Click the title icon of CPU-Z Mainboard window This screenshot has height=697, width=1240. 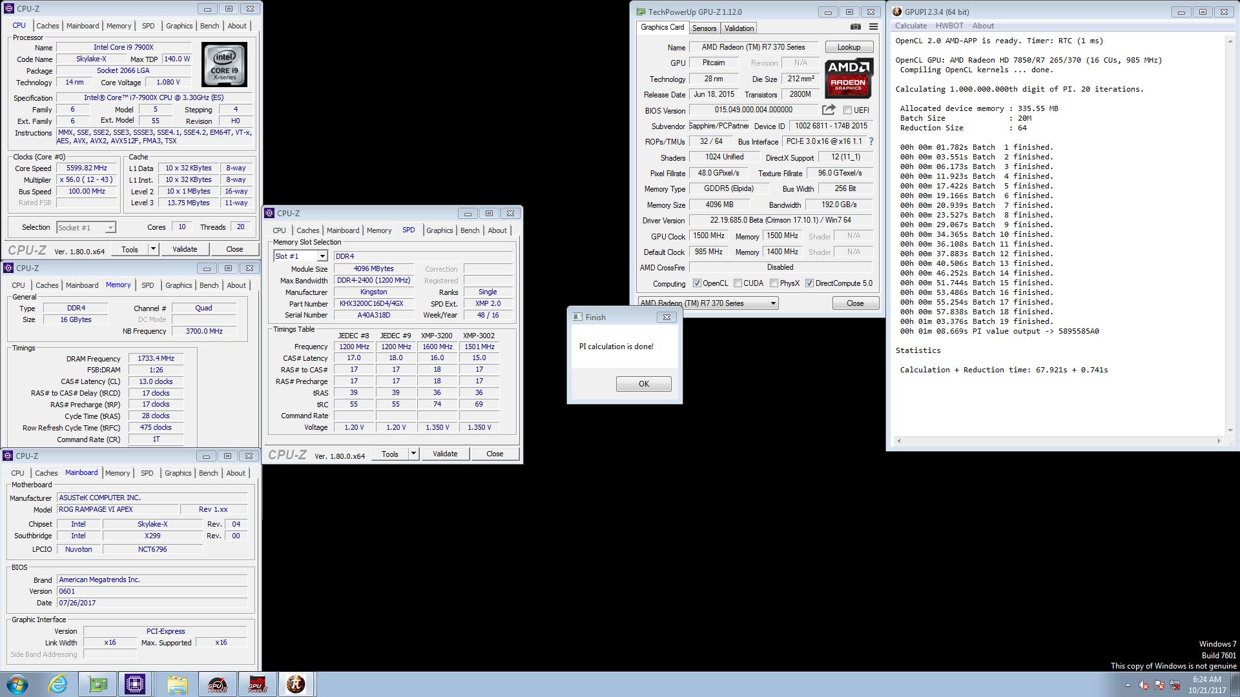click(x=8, y=456)
